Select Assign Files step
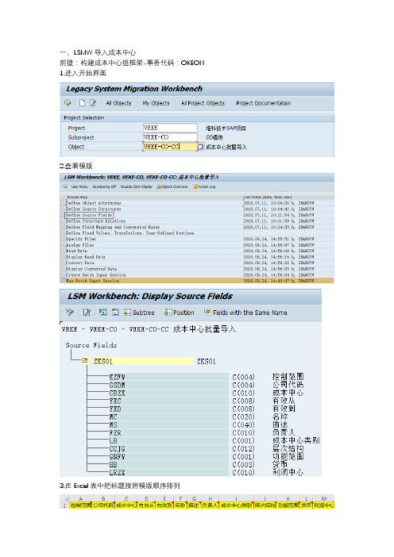The height and width of the screenshot is (557, 394). [80, 245]
